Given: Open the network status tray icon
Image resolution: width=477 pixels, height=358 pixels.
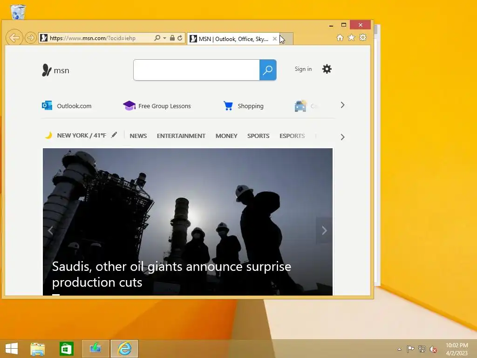Looking at the screenshot, I should point(422,349).
